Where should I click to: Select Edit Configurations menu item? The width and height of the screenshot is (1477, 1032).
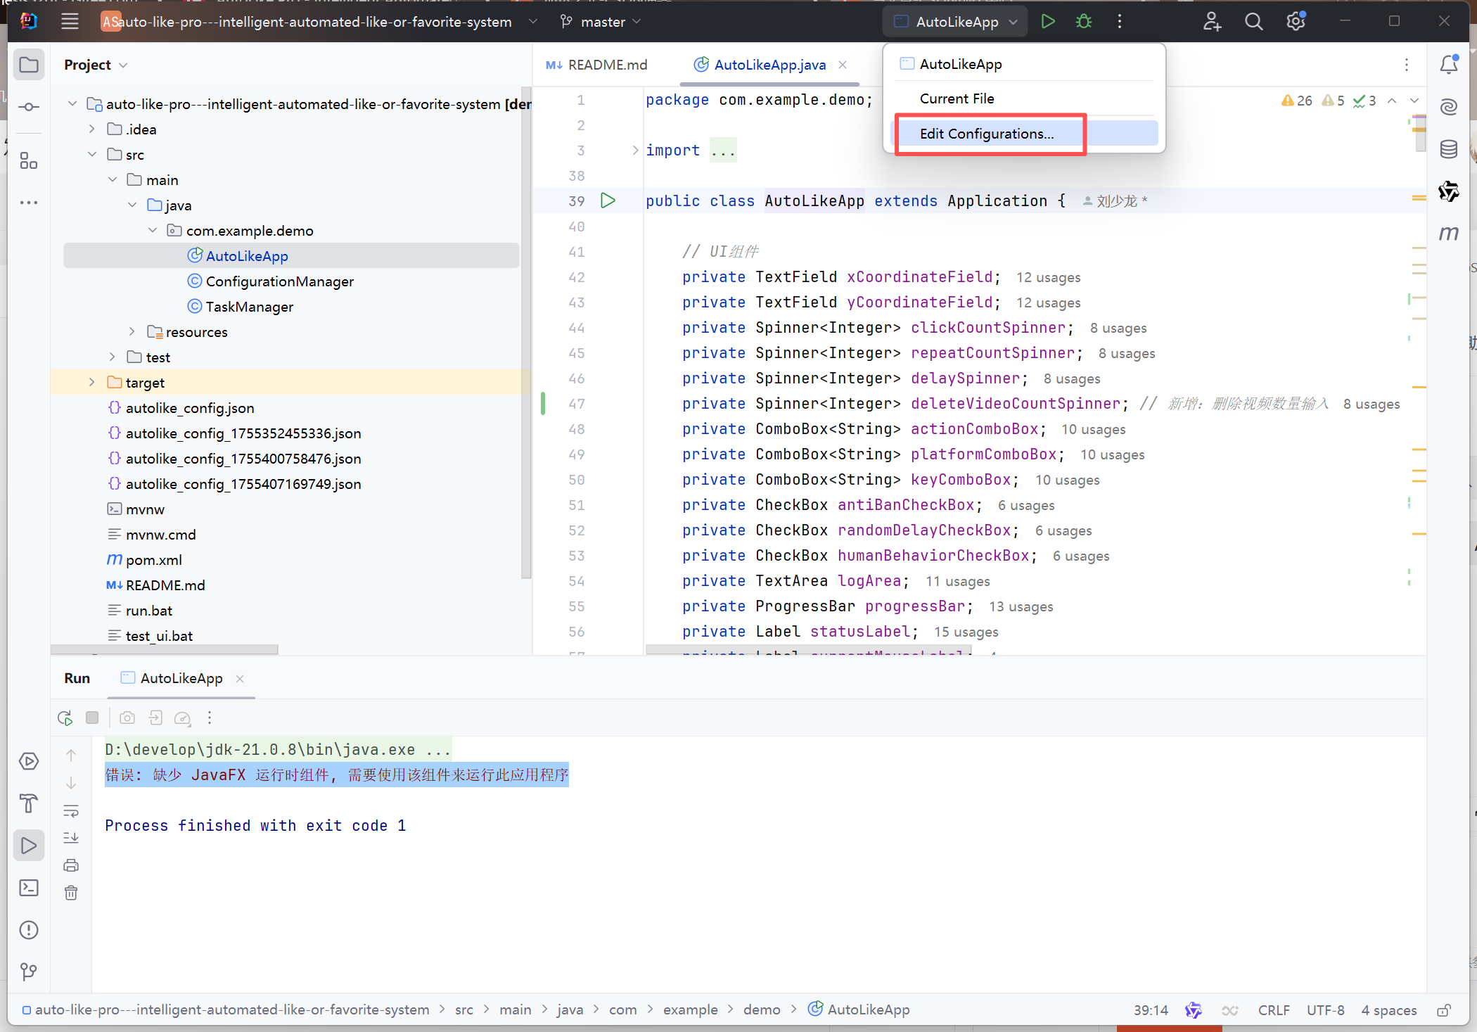(x=986, y=134)
